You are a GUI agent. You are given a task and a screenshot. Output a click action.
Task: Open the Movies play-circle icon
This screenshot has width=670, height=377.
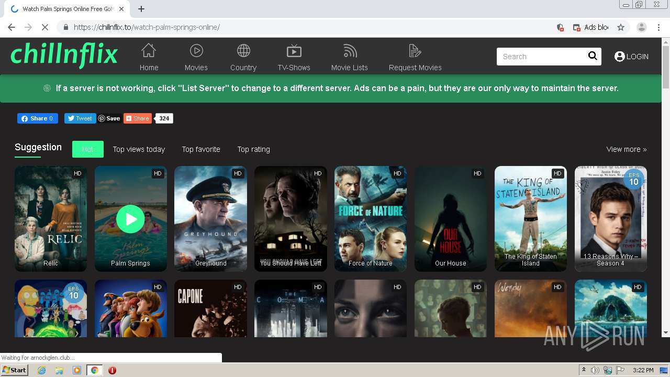196,51
